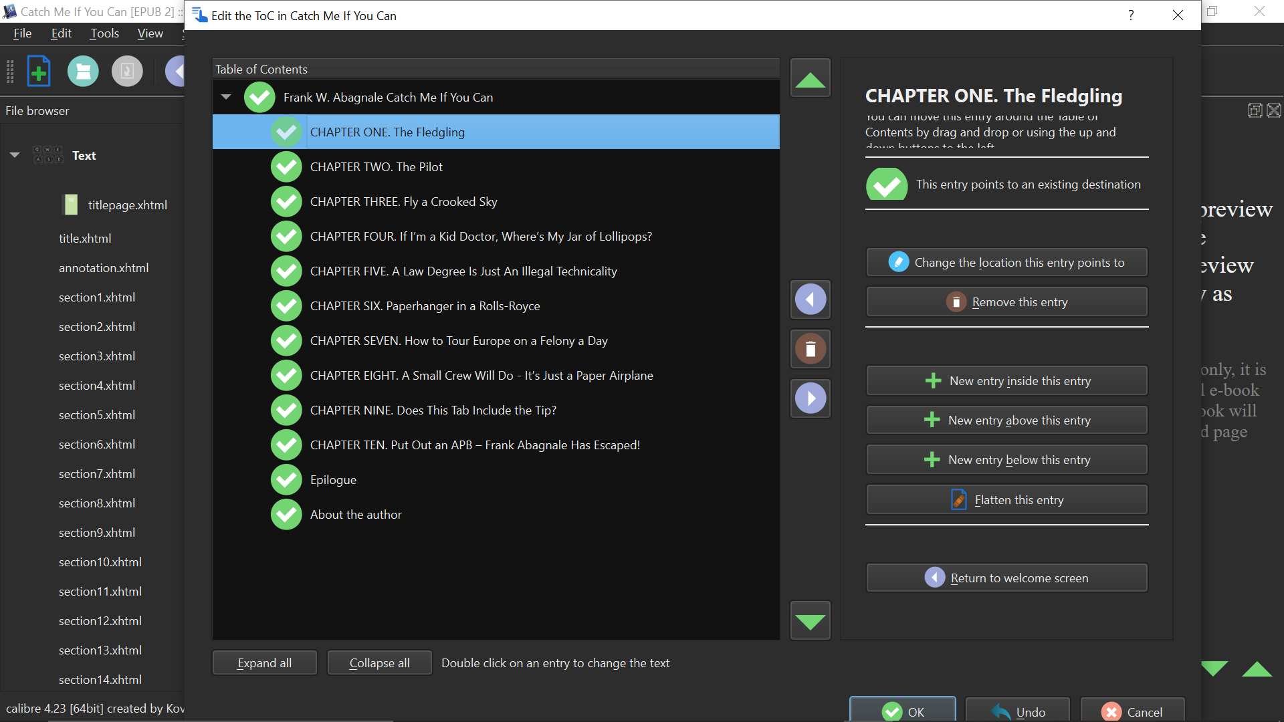This screenshot has width=1284, height=722.
Task: Click the new file plus toolbar icon
Action: pyautogui.click(x=39, y=71)
